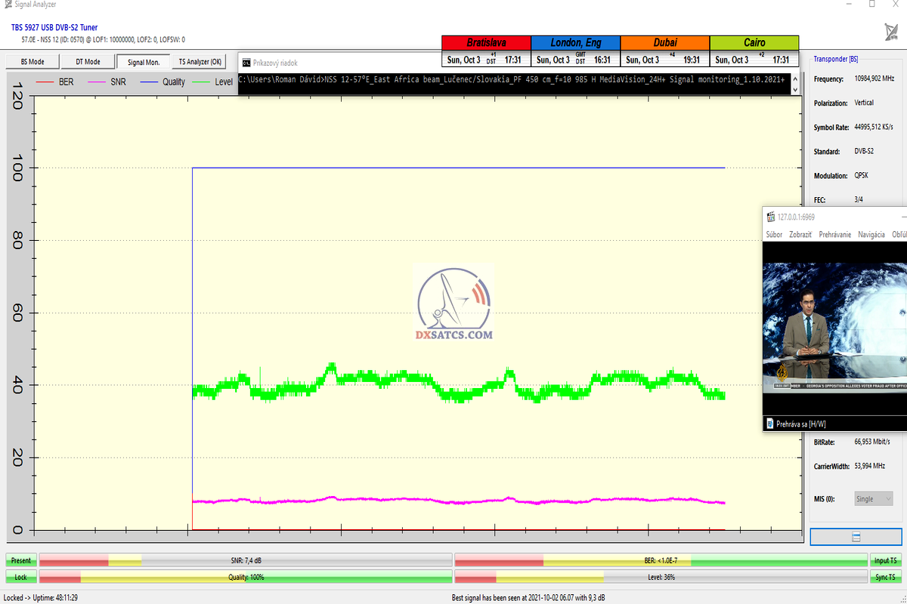
Task: Click the media player app icon
Action: (770, 215)
